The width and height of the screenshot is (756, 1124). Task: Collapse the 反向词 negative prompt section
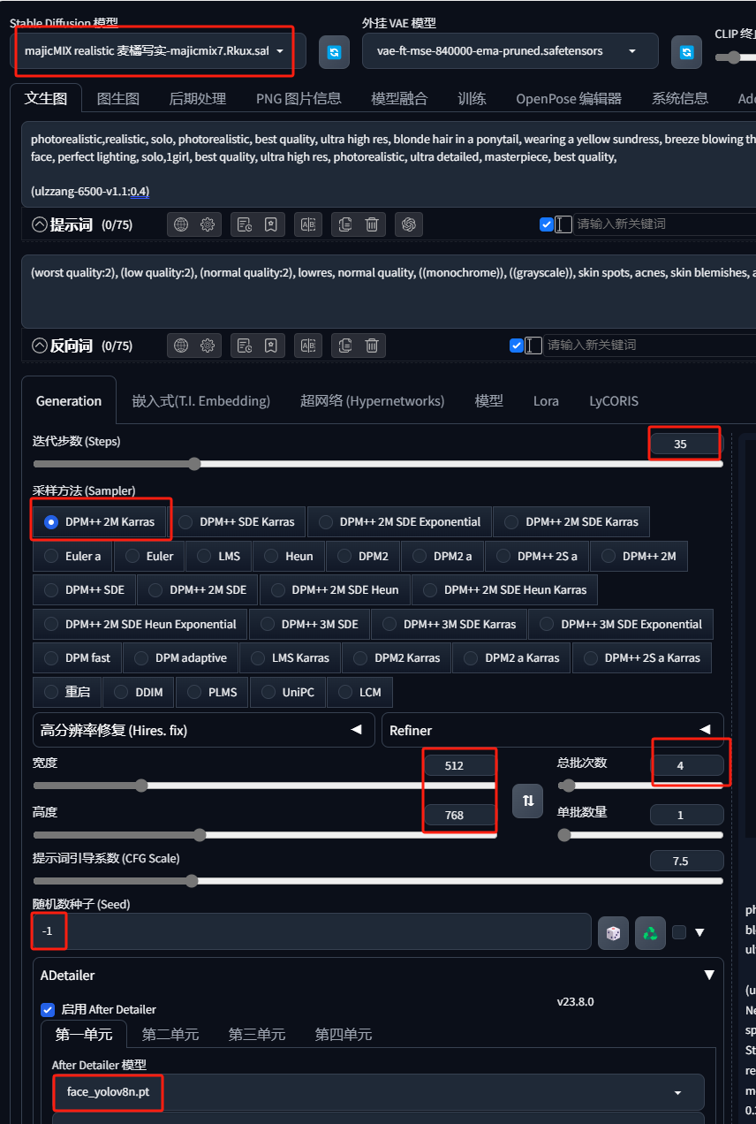click(x=39, y=346)
